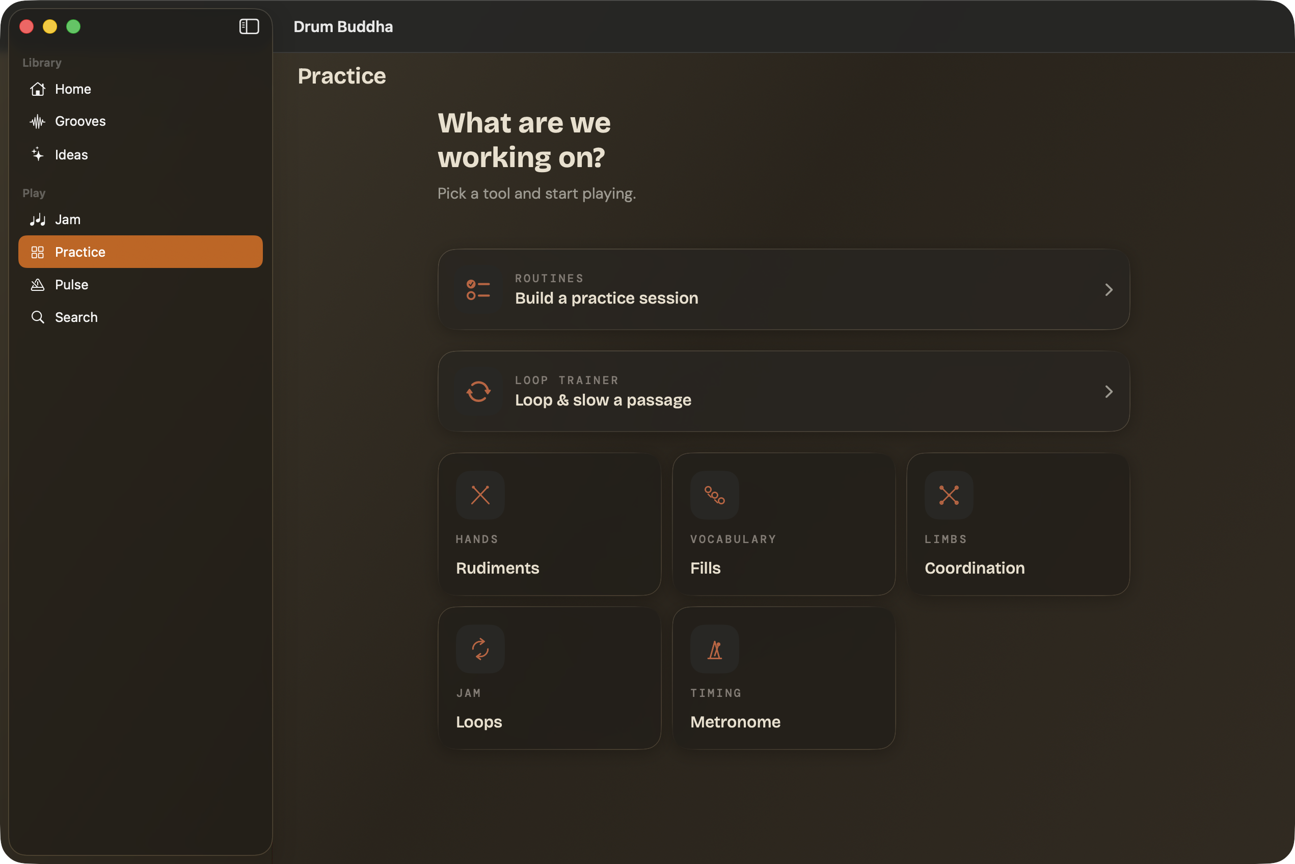Image resolution: width=1295 pixels, height=864 pixels.
Task: Click the Search magnifier icon
Action: [38, 317]
